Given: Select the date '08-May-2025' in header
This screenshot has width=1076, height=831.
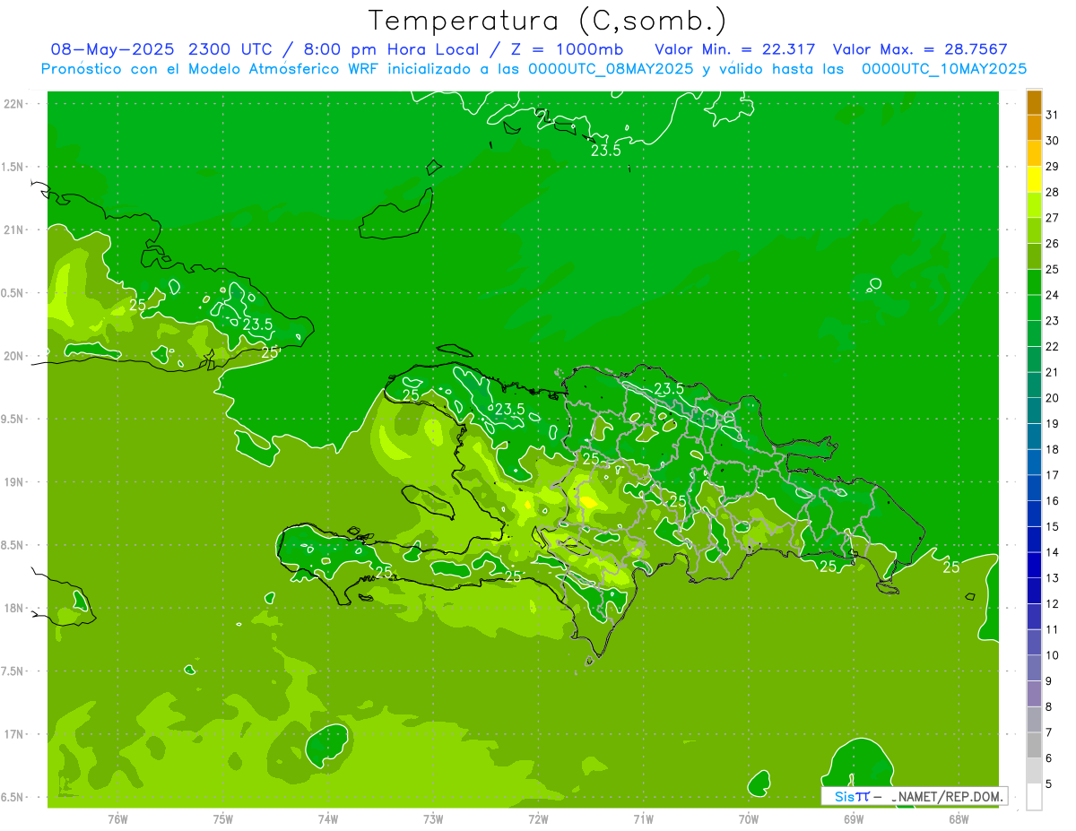Looking at the screenshot, I should tap(113, 48).
